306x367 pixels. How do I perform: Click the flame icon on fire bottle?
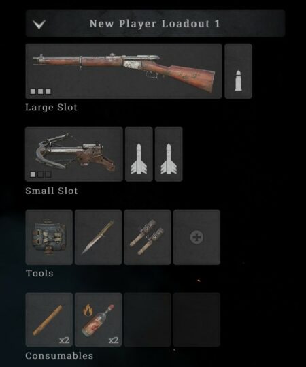tap(88, 310)
